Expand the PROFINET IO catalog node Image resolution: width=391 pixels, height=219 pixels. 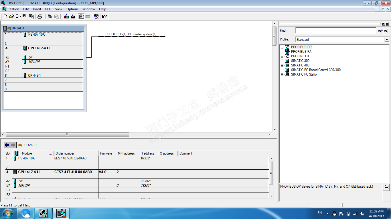[282, 56]
